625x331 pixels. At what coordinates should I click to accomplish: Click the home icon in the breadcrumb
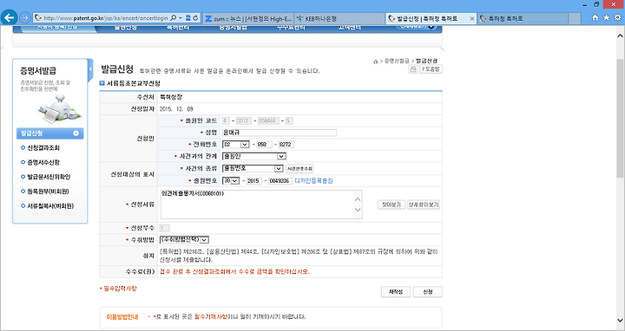click(x=375, y=62)
